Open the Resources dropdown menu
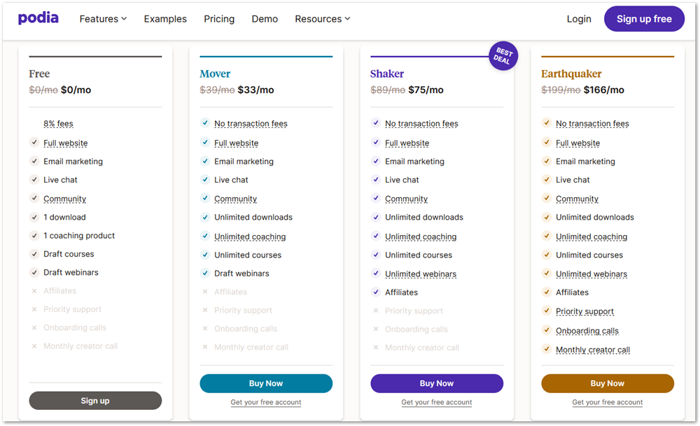 click(322, 19)
